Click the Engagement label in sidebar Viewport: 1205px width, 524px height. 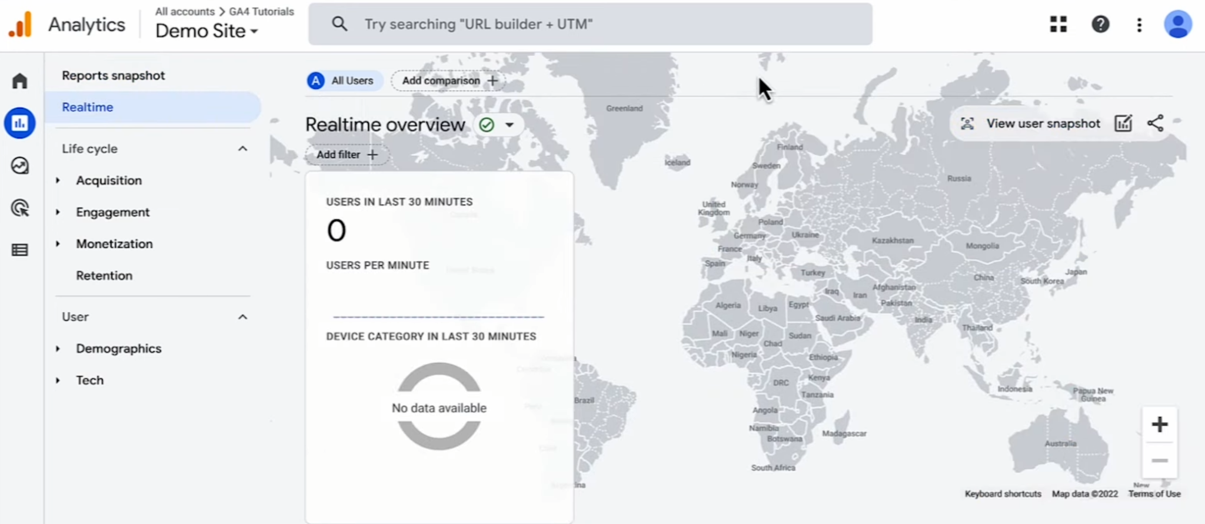point(113,212)
